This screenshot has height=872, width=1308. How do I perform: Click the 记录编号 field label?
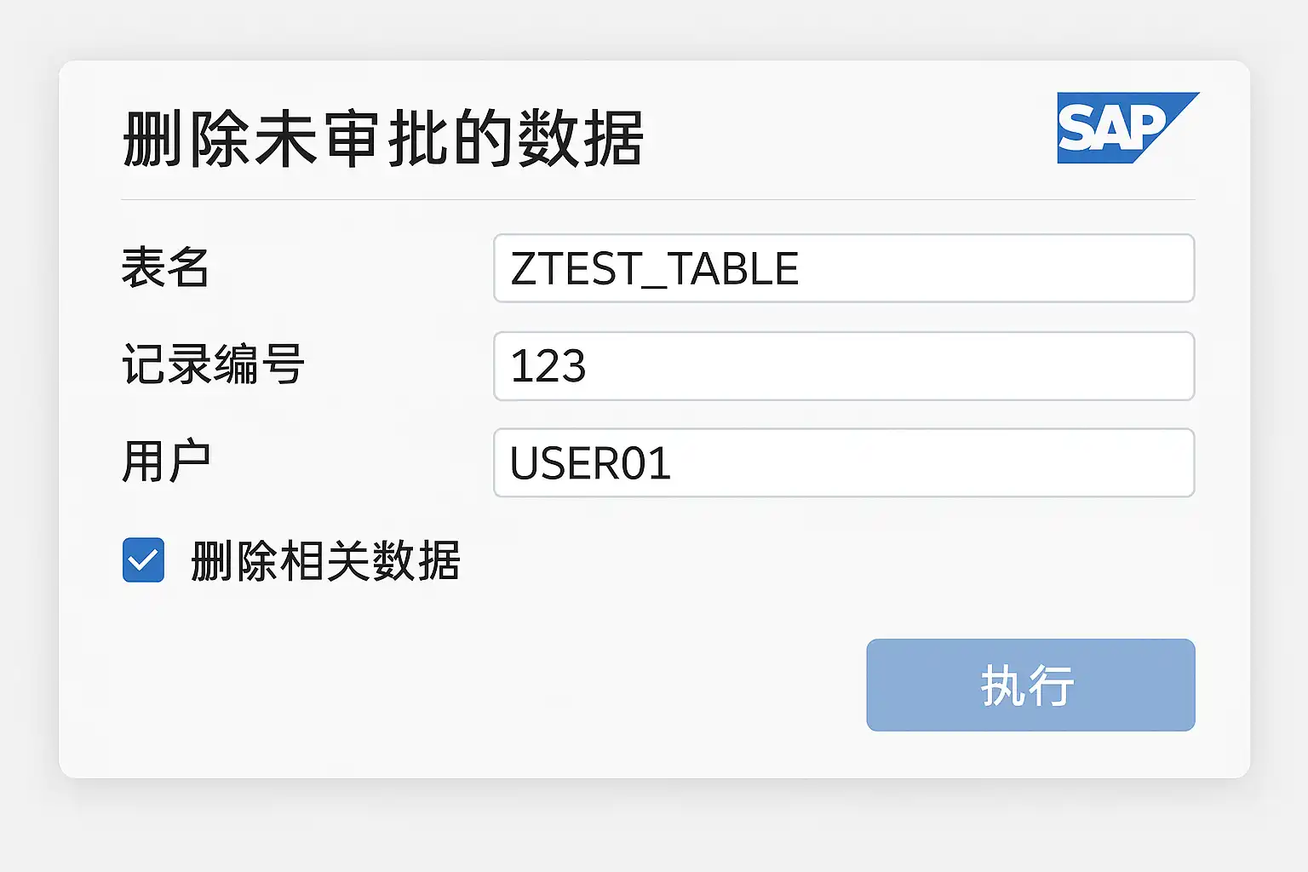tap(213, 365)
